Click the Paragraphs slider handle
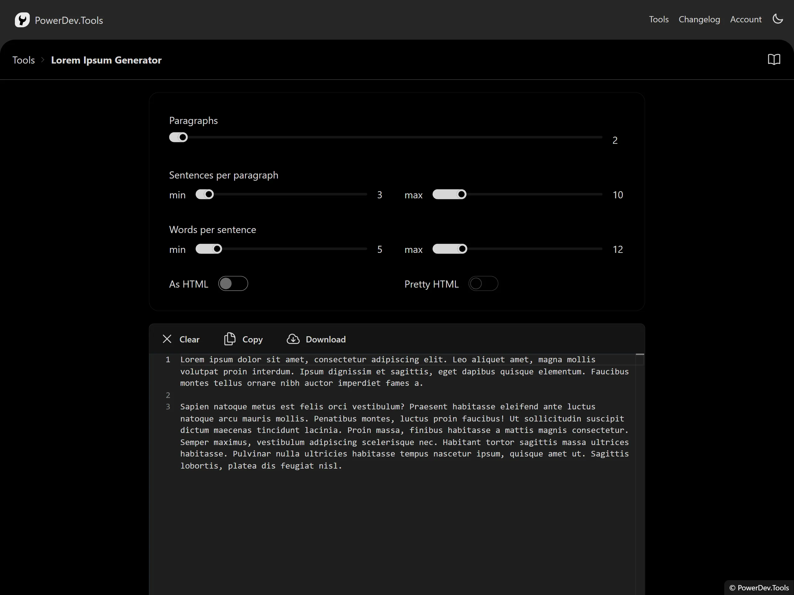The image size is (794, 595). point(183,137)
